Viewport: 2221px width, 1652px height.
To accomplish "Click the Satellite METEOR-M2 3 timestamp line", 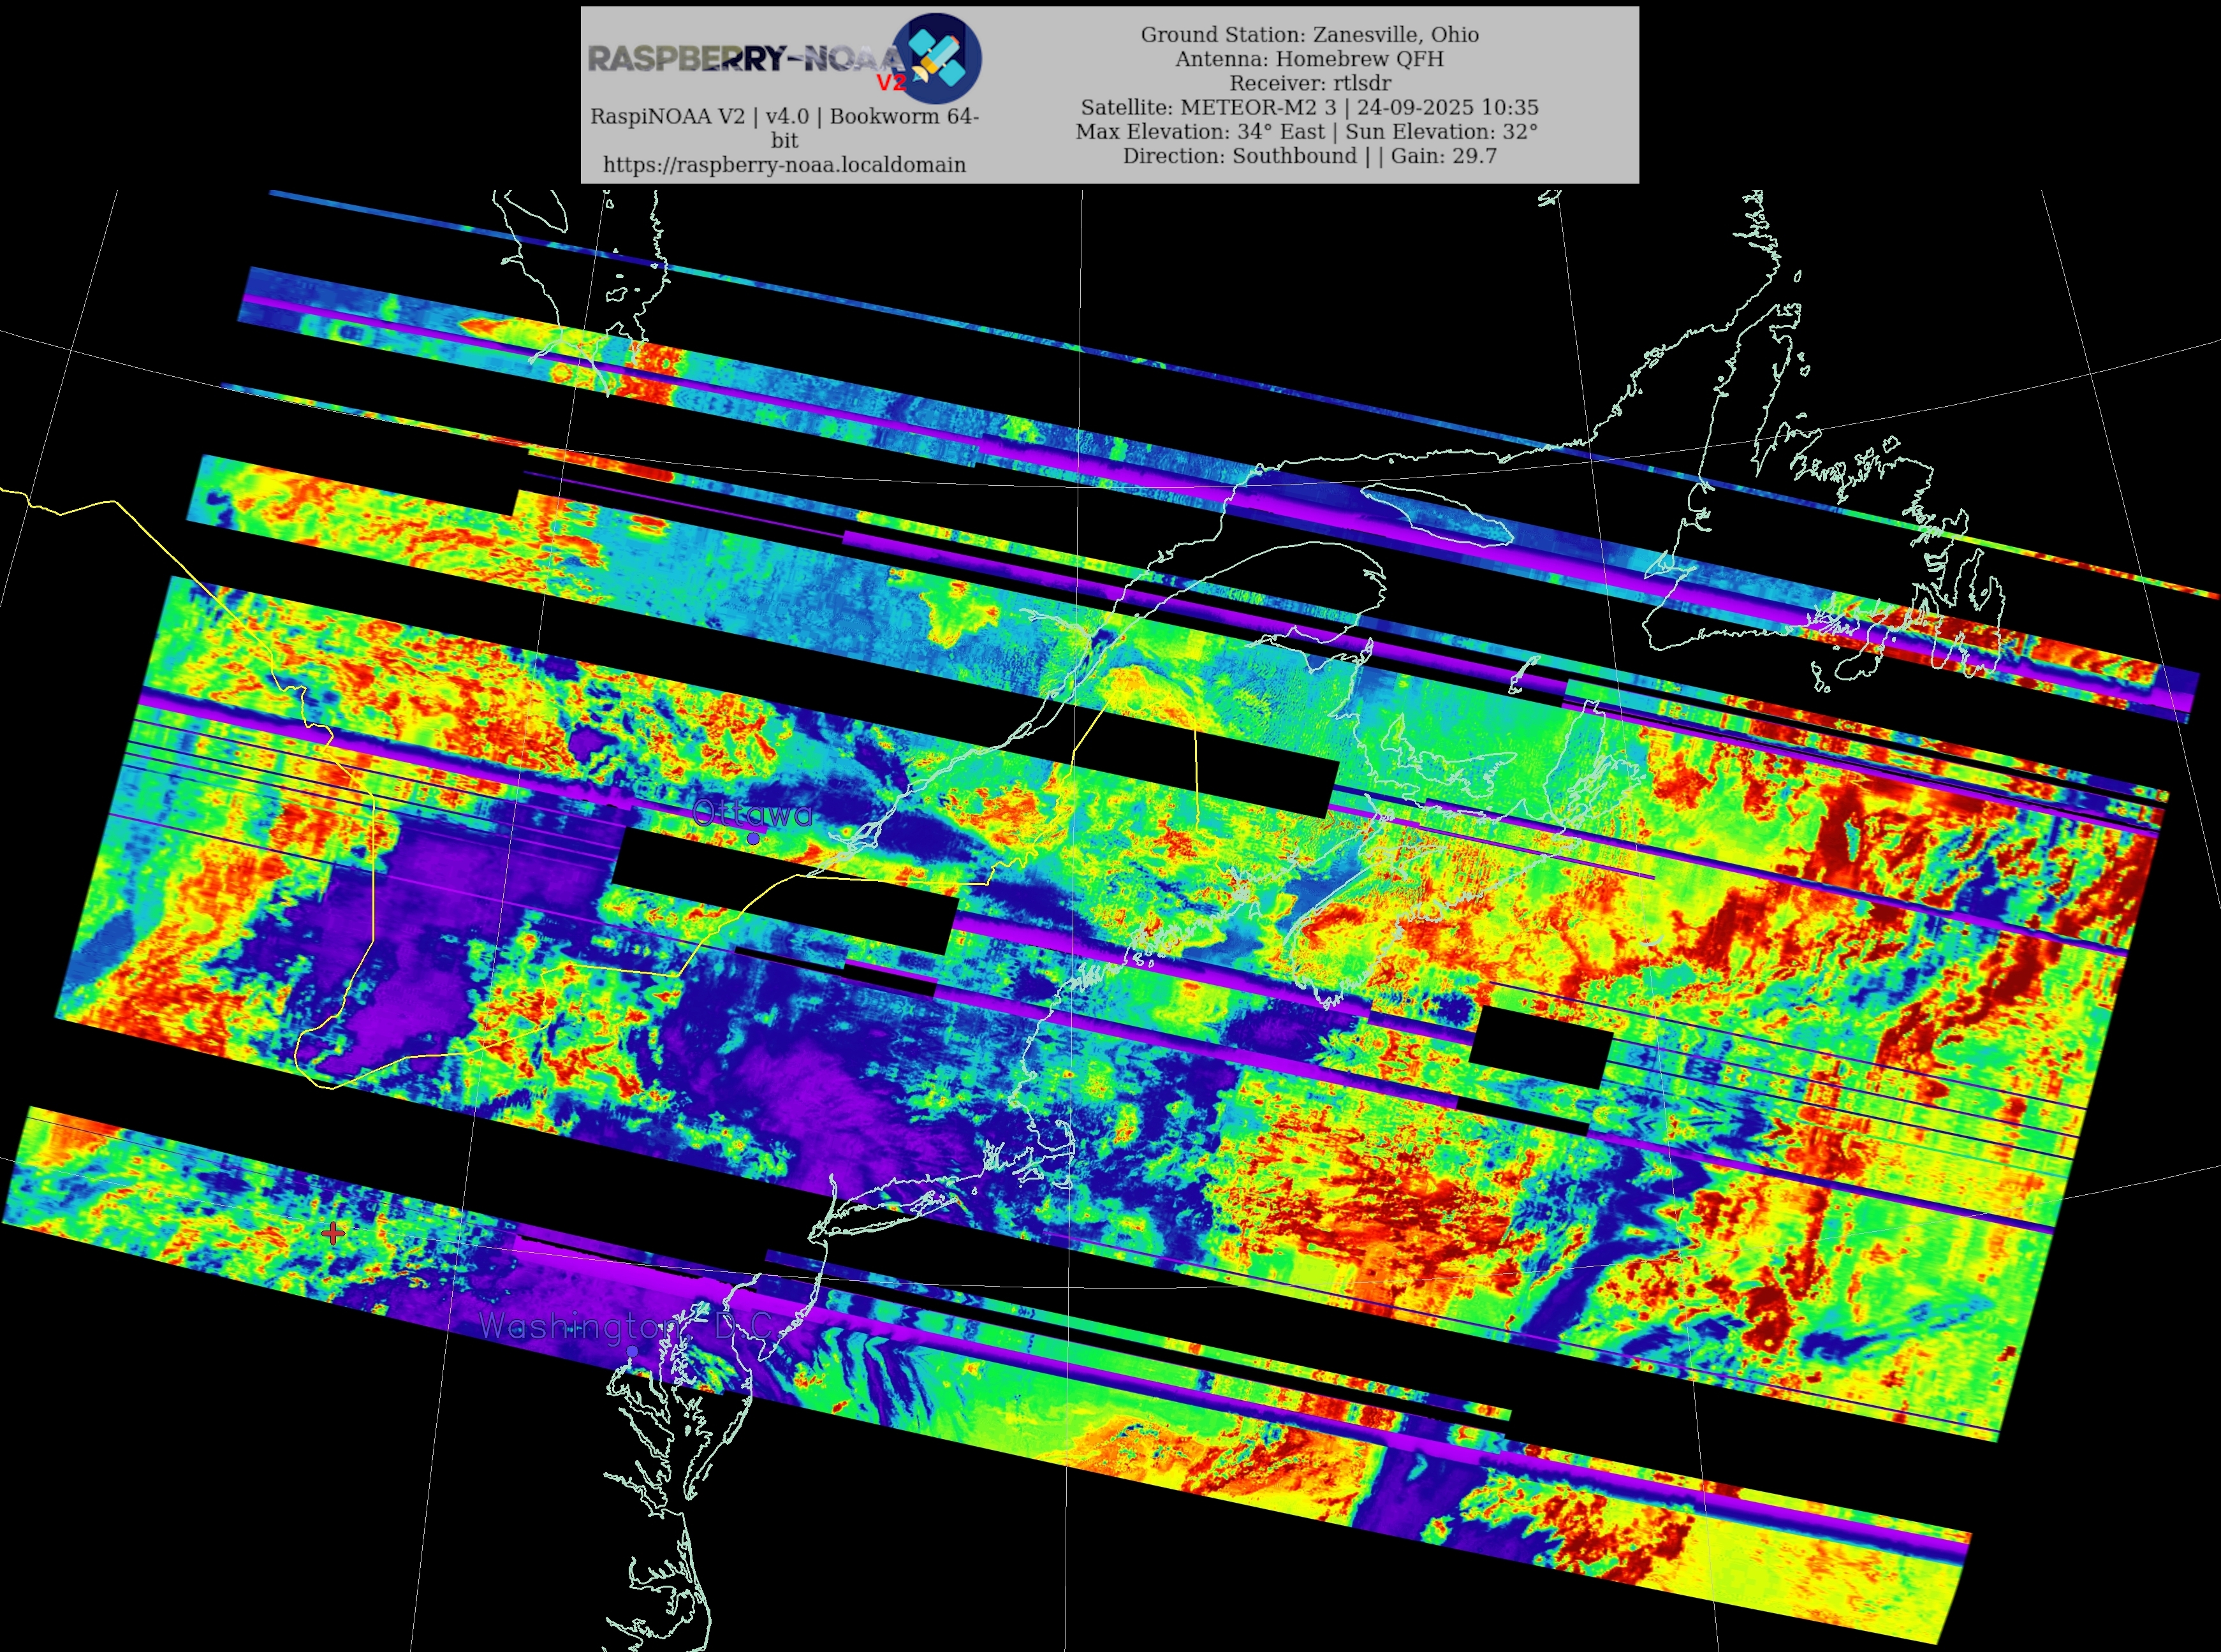I will coord(1309,107).
